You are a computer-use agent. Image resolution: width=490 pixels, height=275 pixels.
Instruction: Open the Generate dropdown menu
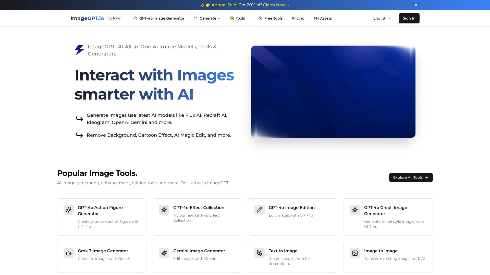[207, 18]
